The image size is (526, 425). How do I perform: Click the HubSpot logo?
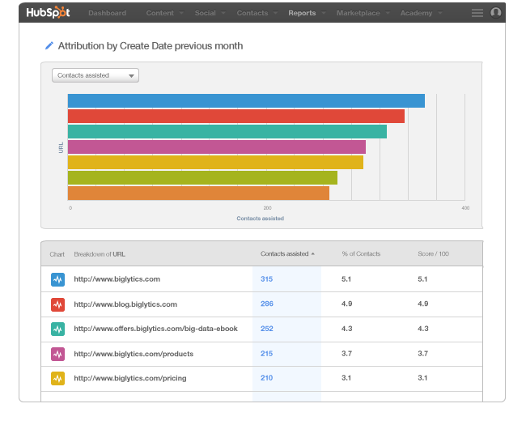[49, 13]
